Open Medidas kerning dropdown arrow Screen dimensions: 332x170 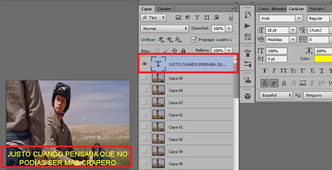point(293,39)
